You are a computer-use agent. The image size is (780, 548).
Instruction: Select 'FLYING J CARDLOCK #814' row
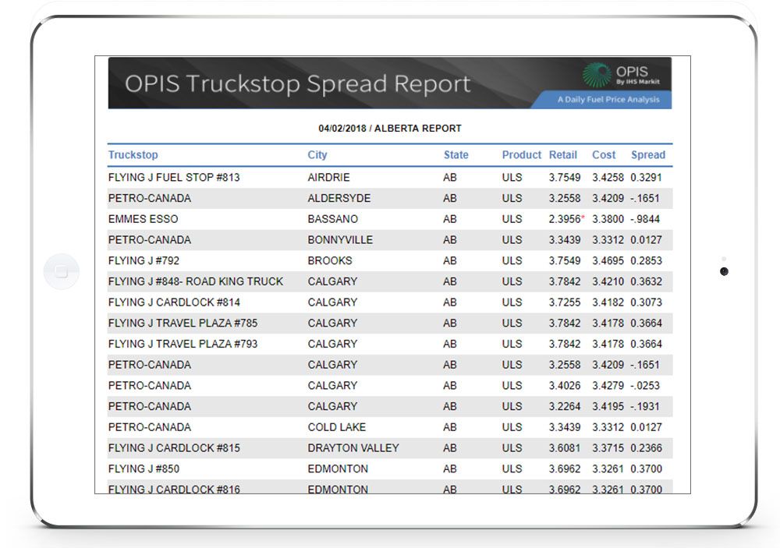coord(390,302)
